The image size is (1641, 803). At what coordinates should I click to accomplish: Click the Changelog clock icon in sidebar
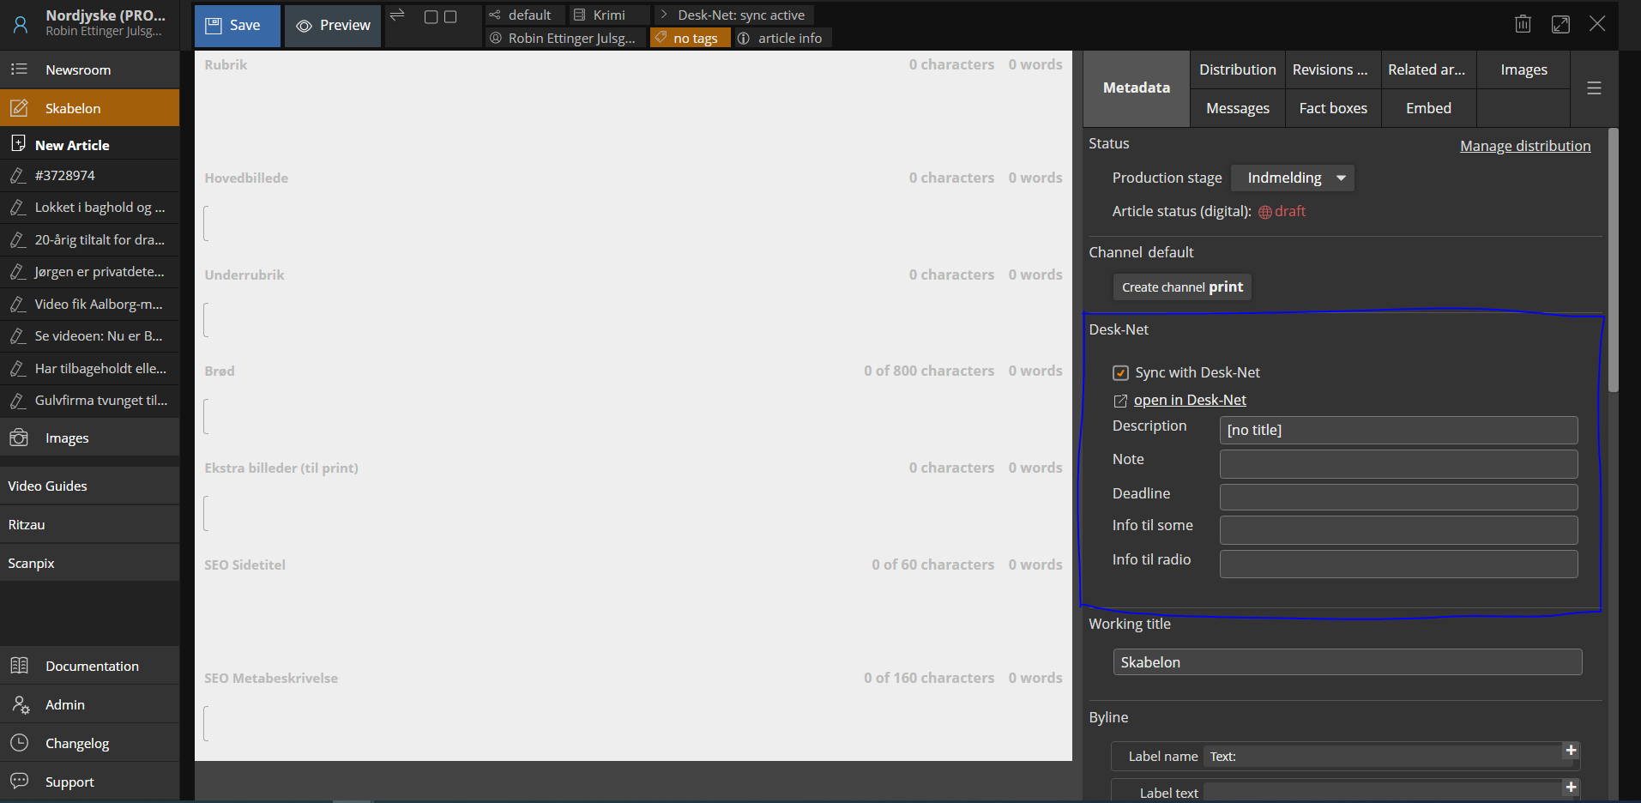click(20, 743)
